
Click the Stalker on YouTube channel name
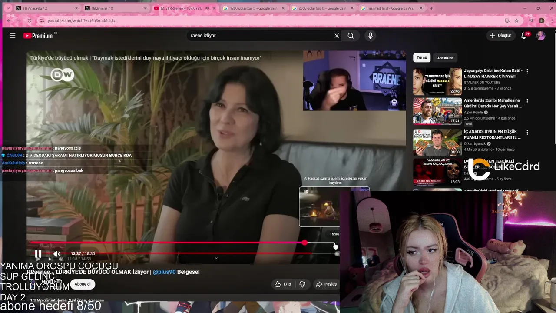coord(482,83)
